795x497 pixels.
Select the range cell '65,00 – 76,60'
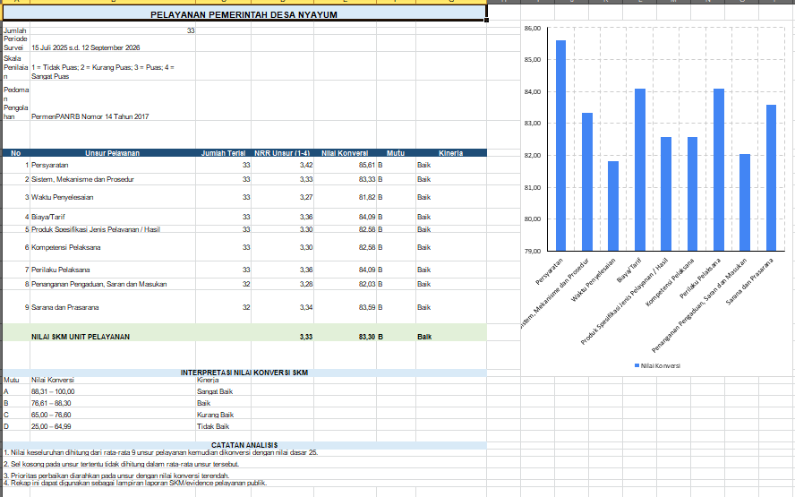[x=113, y=415]
